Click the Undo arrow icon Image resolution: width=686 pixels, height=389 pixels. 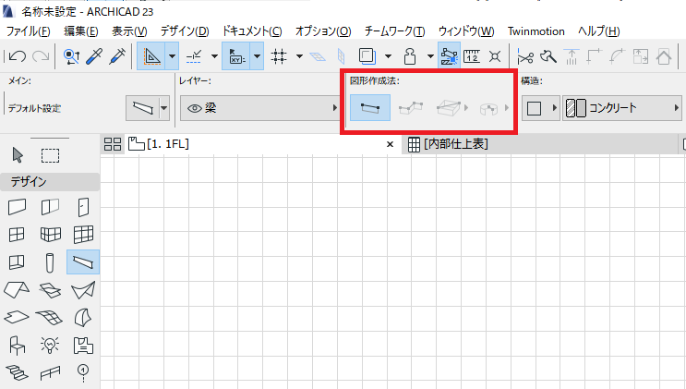click(18, 56)
